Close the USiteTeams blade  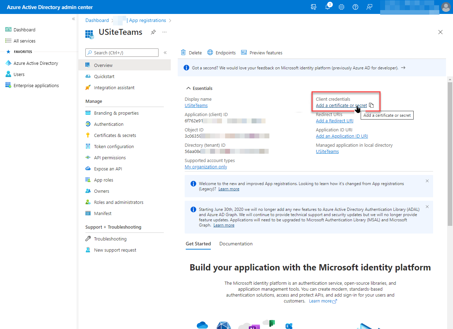pos(440,32)
